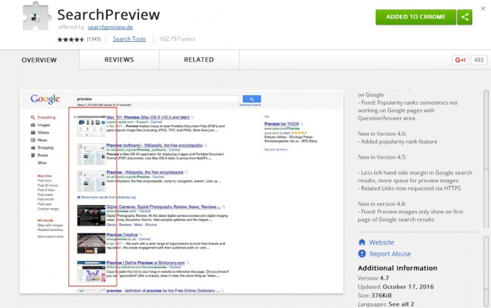Click the 'New in version 4.4:' text
This screenshot has width=491, height=308.
pos(382,204)
